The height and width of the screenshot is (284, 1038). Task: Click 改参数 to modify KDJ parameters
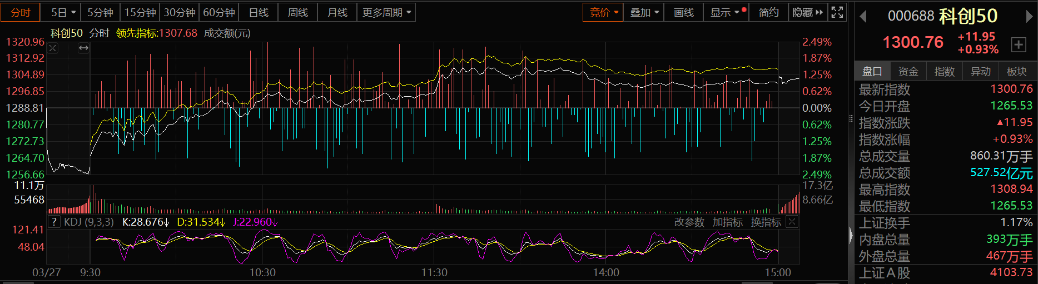pos(689,222)
